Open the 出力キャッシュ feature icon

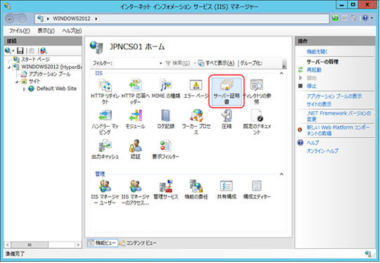(x=105, y=149)
